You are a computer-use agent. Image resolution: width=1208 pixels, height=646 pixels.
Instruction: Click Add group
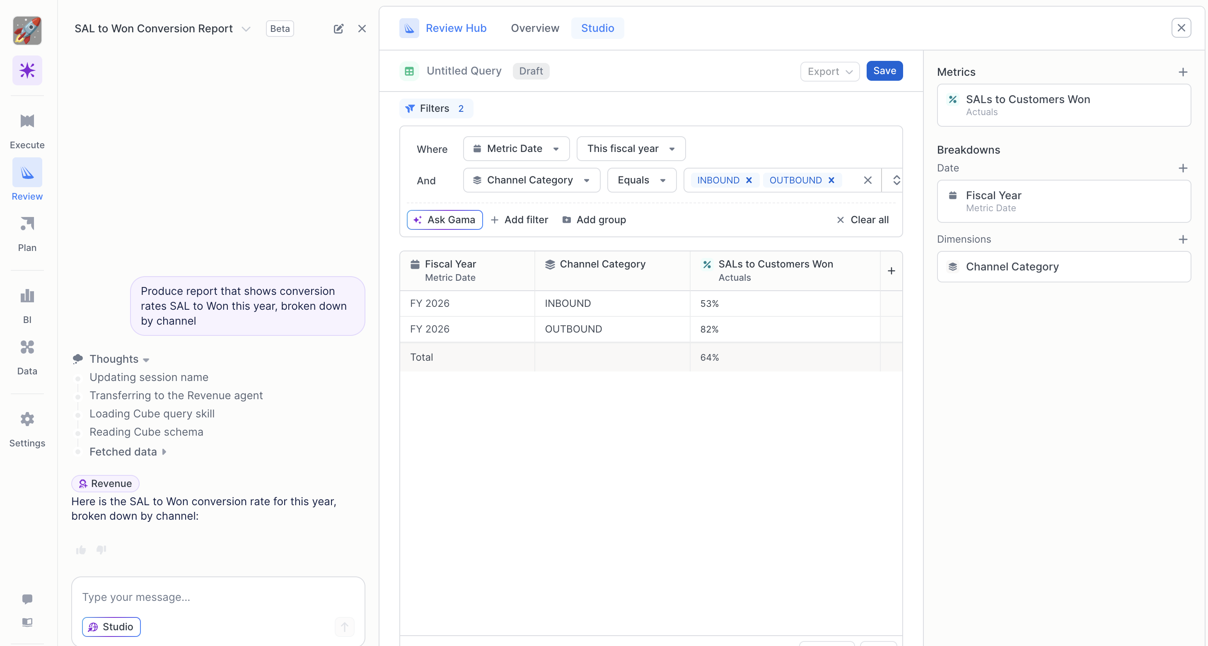tap(594, 220)
